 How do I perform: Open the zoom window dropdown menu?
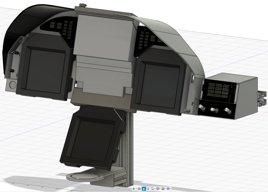pyautogui.click(x=155, y=189)
